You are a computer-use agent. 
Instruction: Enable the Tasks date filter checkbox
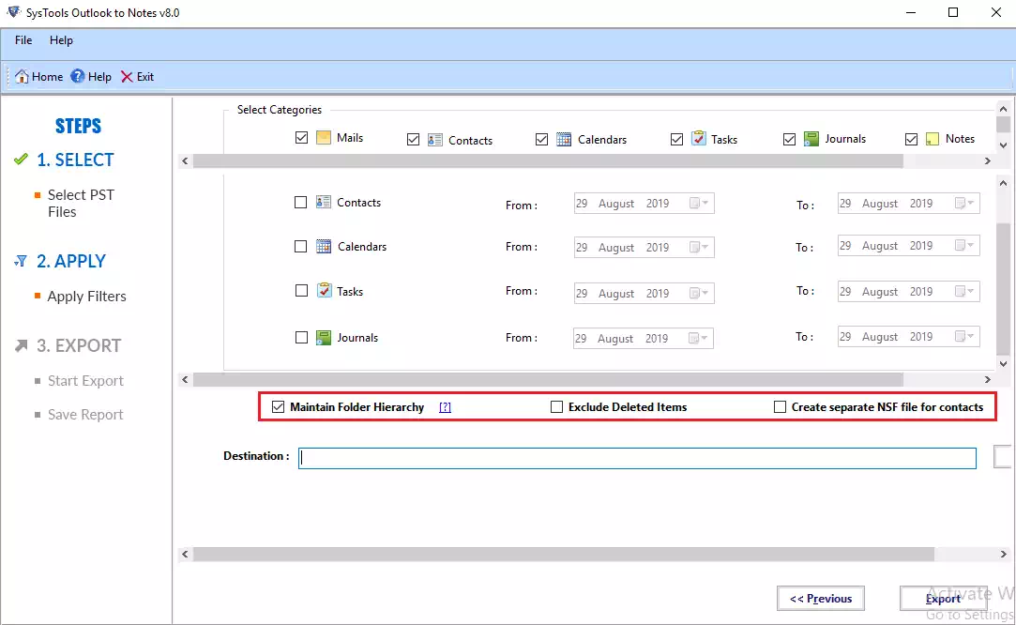click(x=301, y=291)
